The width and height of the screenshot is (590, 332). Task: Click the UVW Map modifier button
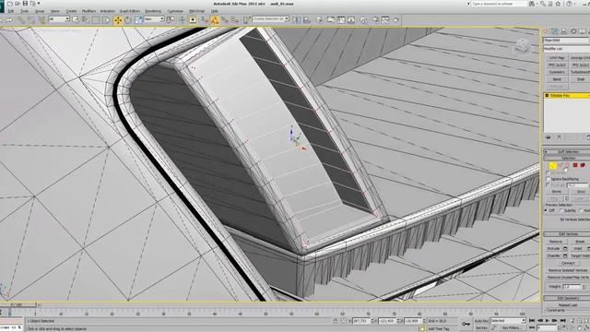point(557,58)
